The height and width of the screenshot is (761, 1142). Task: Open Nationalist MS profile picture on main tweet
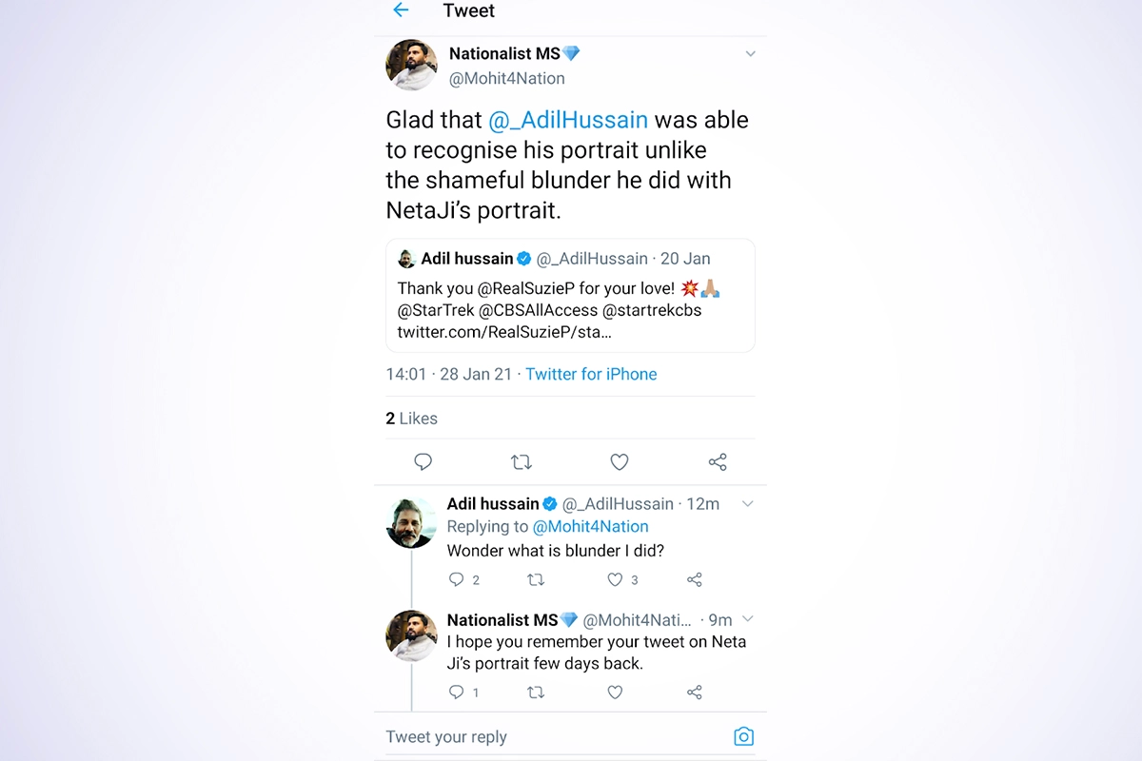(411, 66)
